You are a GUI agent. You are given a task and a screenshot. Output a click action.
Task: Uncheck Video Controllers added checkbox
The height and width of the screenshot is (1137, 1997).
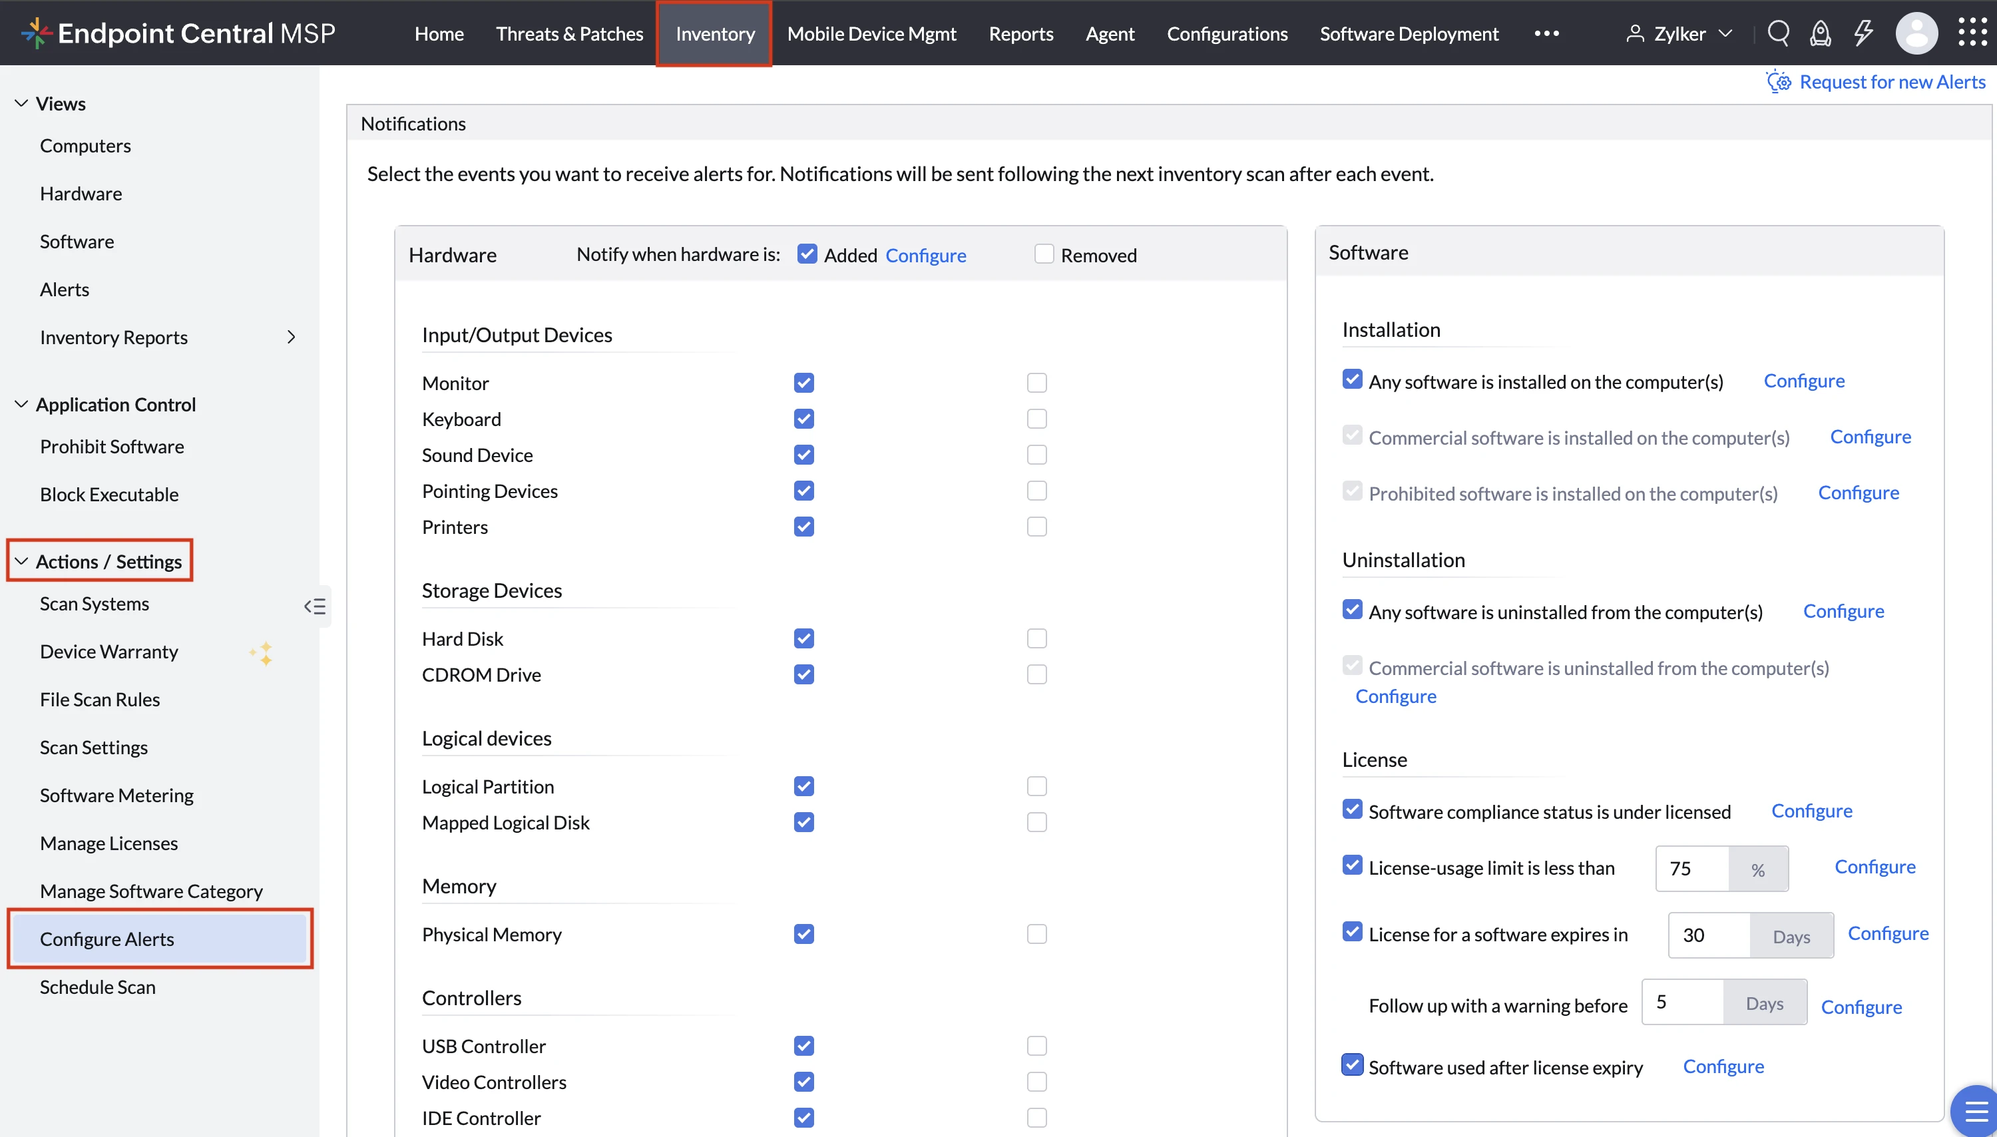(803, 1082)
